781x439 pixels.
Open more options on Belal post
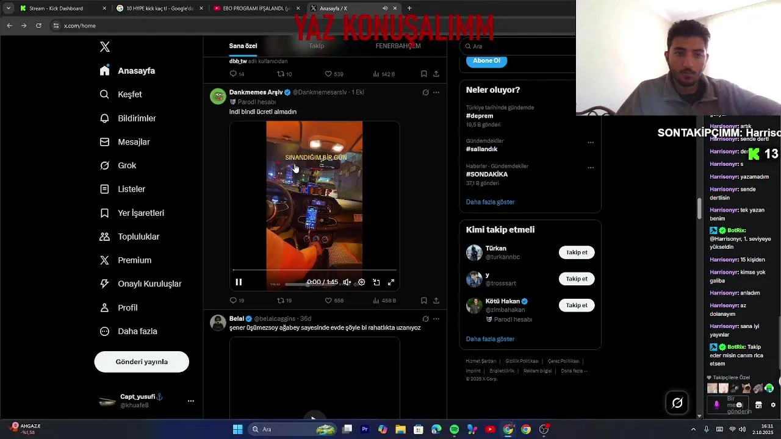[x=436, y=319]
